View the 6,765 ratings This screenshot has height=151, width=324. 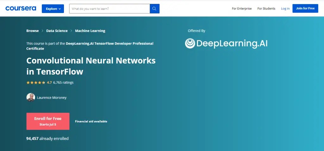point(63,83)
